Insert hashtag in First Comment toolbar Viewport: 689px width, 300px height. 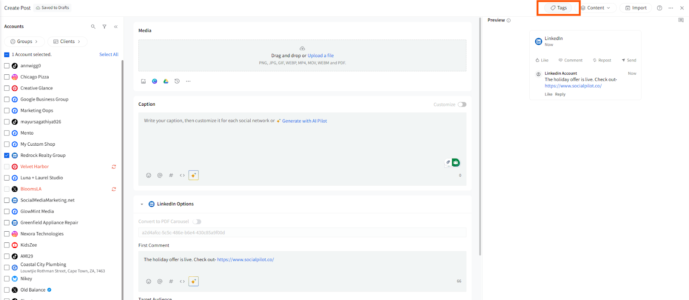pyautogui.click(x=171, y=282)
